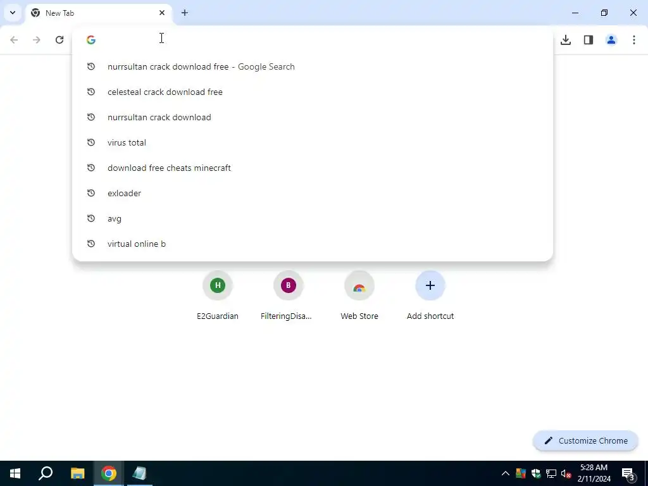The width and height of the screenshot is (648, 486).
Task: Choose suggestion 'nurrsultan crack download'
Action: tap(313, 117)
